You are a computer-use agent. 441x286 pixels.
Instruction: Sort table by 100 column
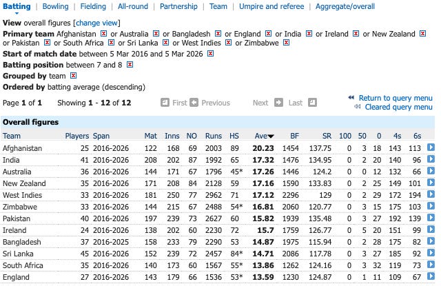tap(345, 136)
